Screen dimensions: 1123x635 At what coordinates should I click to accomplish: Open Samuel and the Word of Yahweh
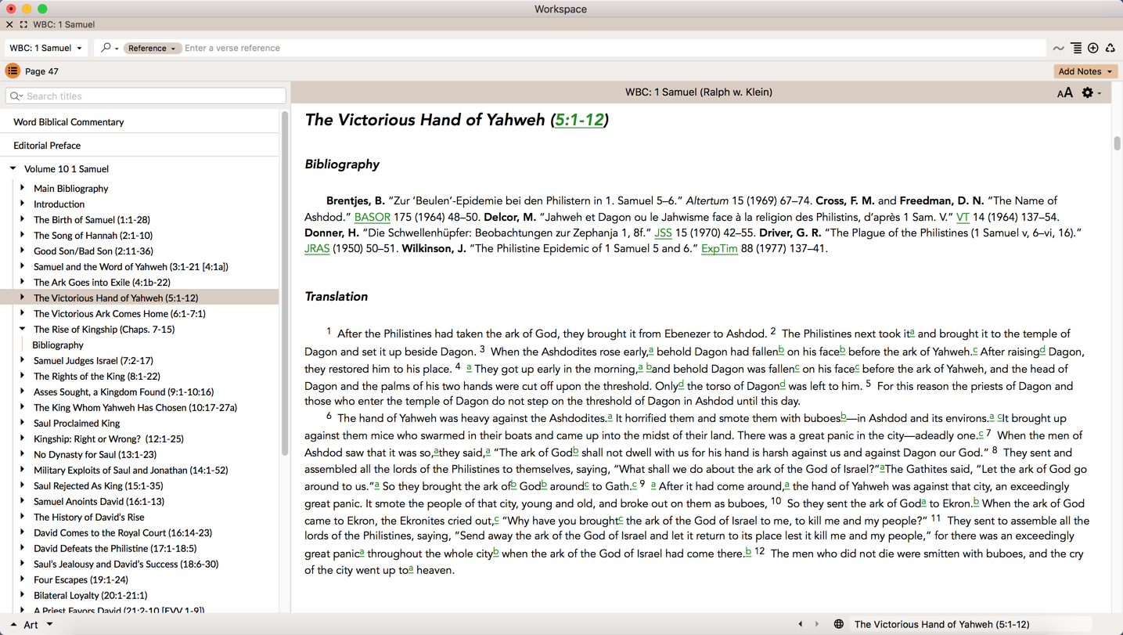[131, 267]
